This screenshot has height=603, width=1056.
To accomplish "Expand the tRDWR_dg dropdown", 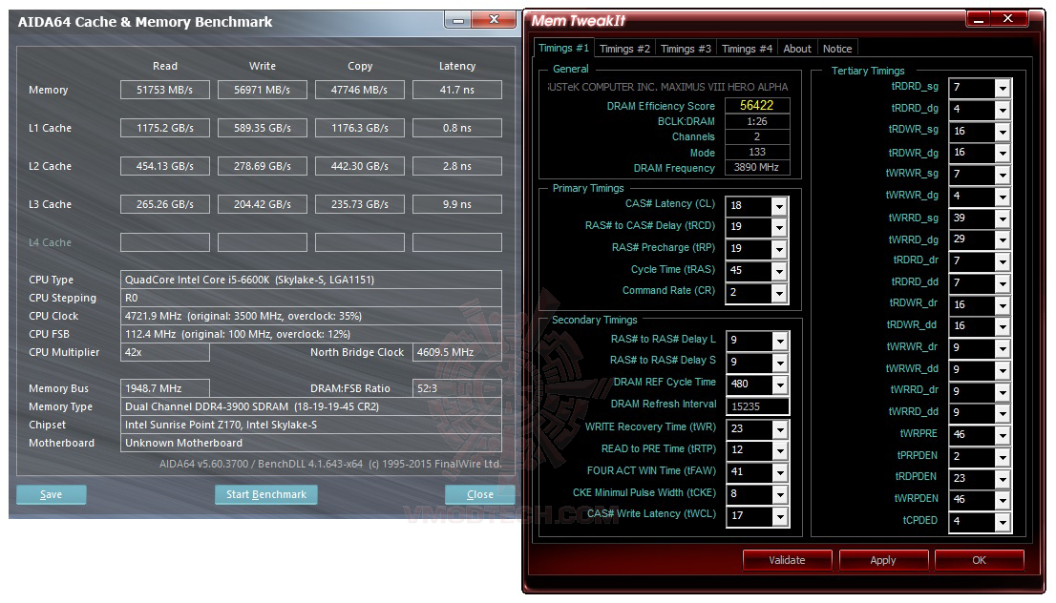I will 1003,153.
